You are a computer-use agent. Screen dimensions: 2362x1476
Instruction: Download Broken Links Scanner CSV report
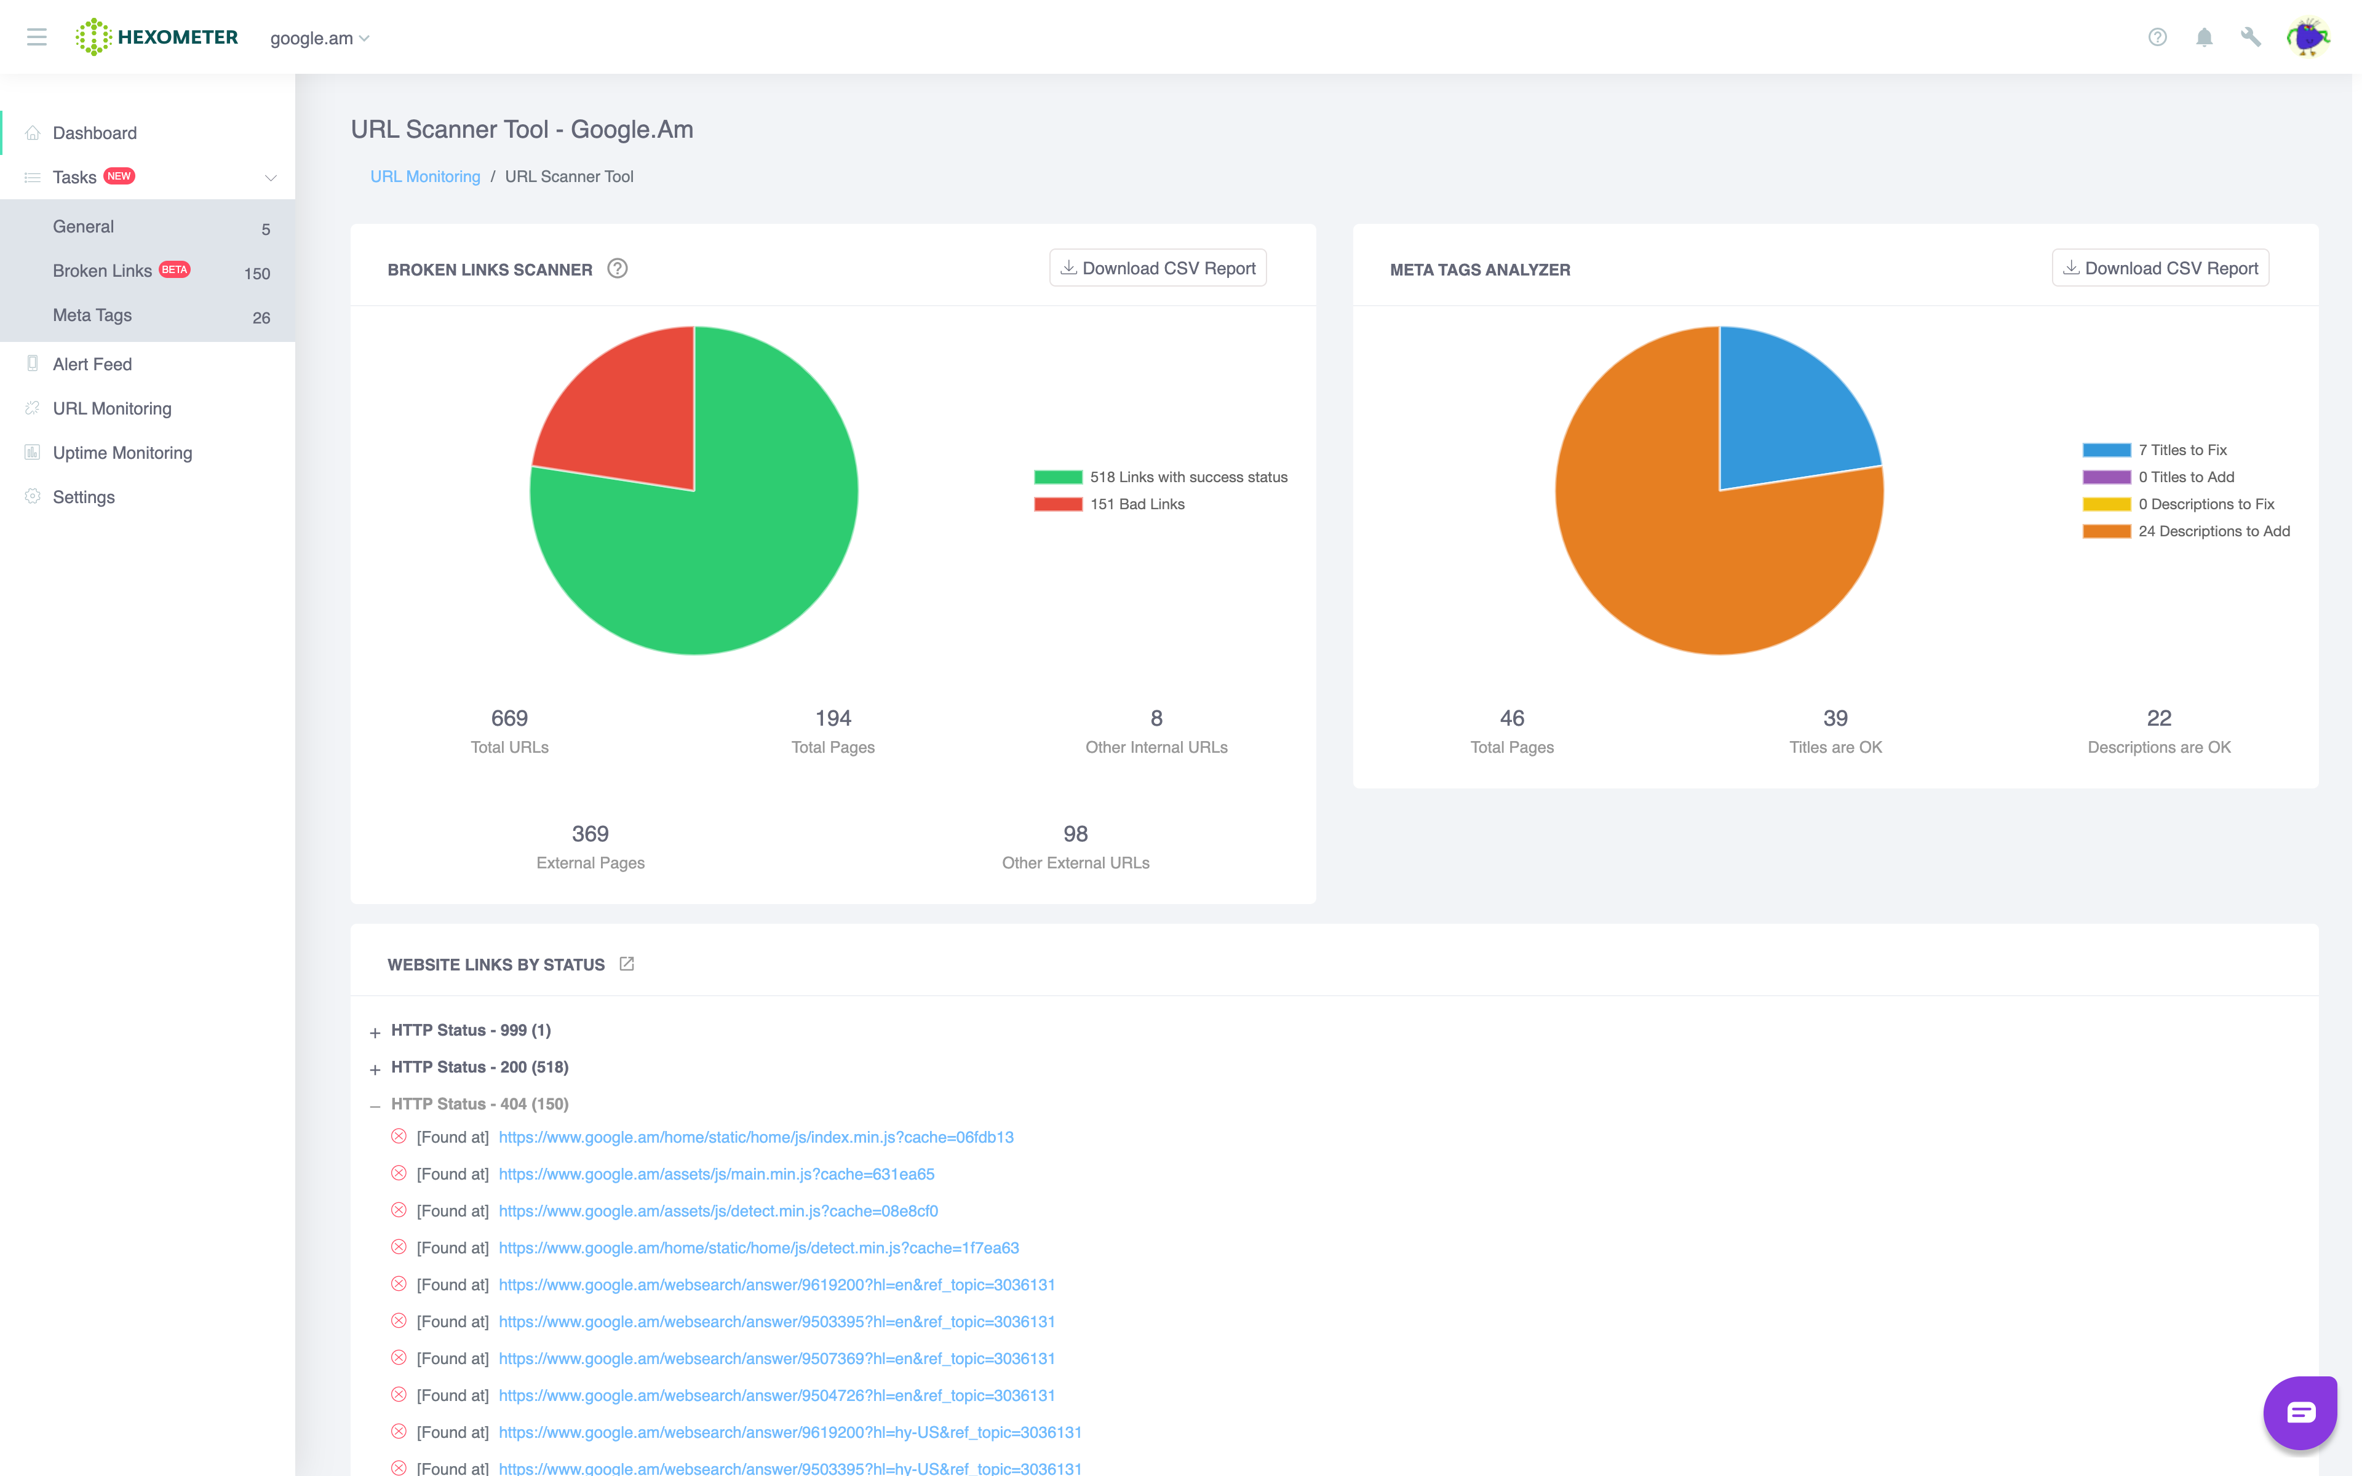tap(1158, 268)
